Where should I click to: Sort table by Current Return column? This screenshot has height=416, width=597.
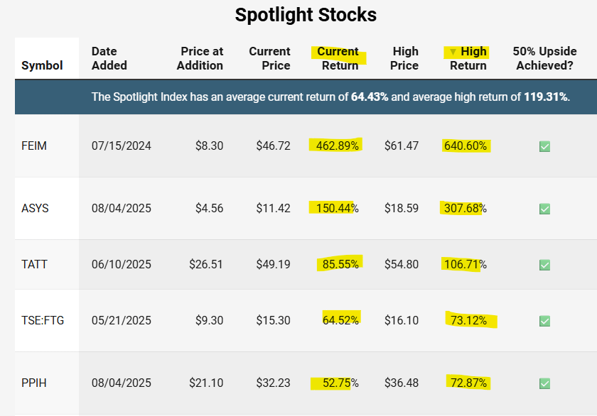[x=340, y=58]
